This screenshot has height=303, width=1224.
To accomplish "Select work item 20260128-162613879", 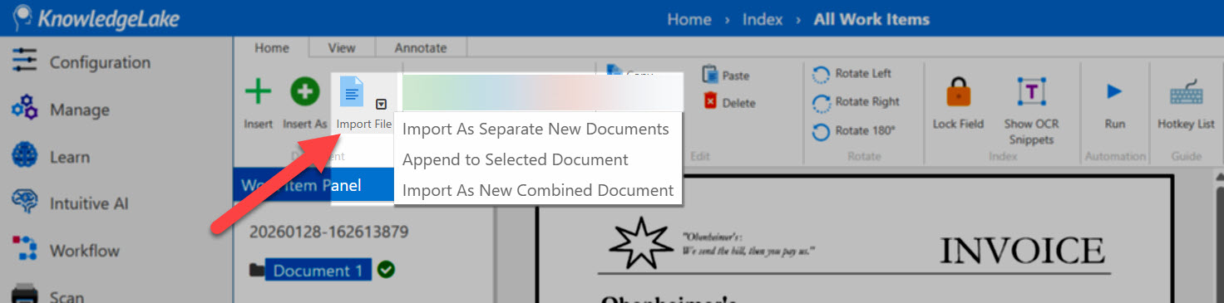I will pyautogui.click(x=328, y=232).
